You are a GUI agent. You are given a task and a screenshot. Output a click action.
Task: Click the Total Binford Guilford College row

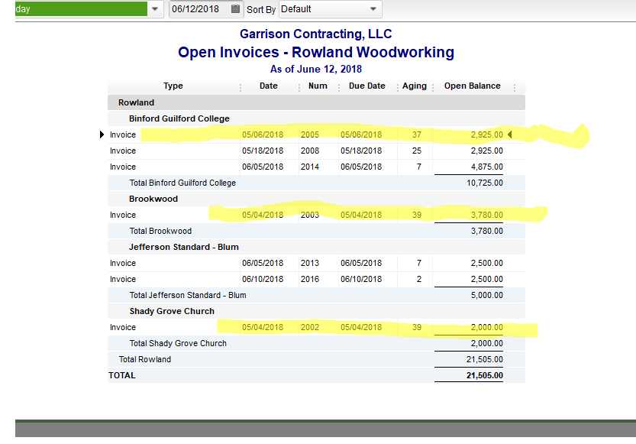[x=316, y=183]
